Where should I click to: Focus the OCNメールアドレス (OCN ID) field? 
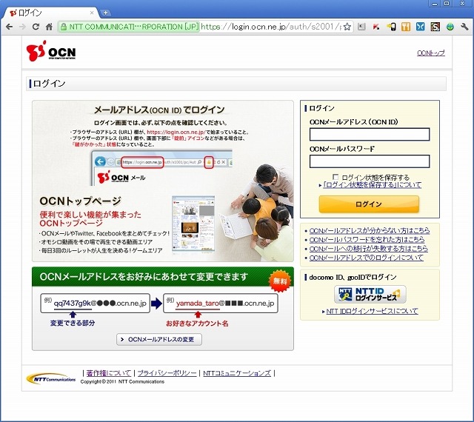point(370,134)
